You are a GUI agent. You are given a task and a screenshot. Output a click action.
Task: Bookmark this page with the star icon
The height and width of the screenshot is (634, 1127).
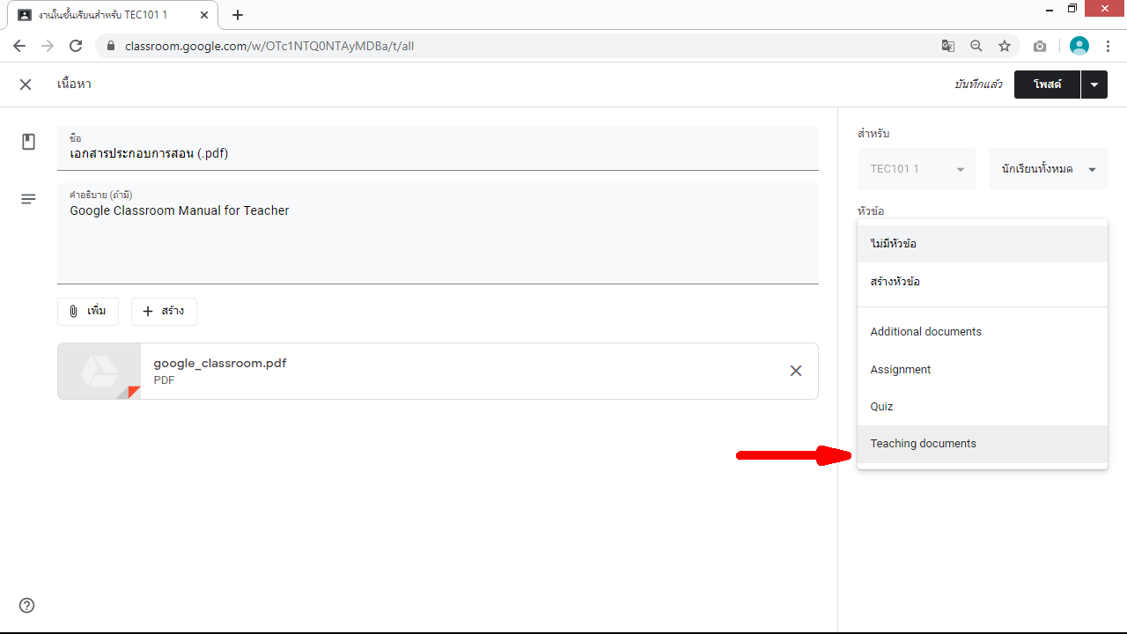click(x=1004, y=46)
